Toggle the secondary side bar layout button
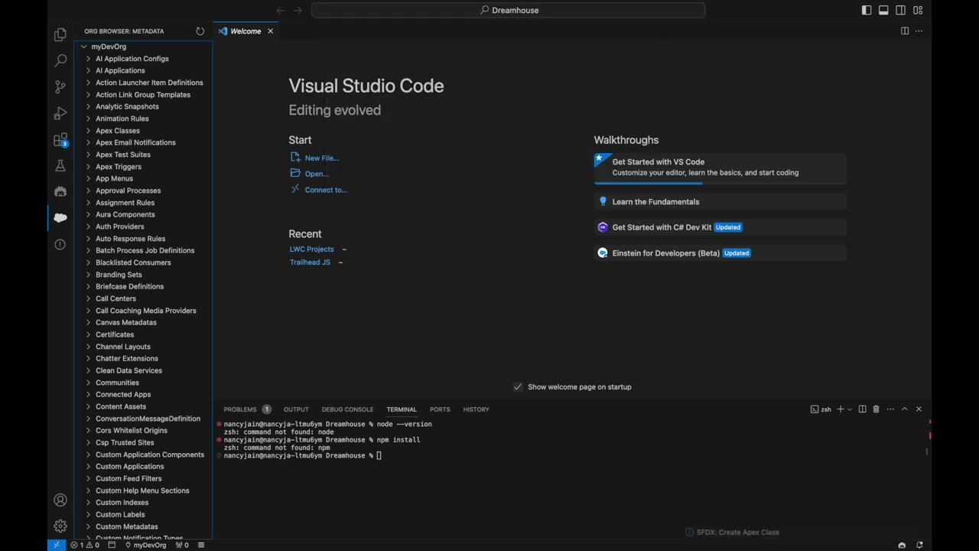Screen dimensions: 979x551 [901, 10]
